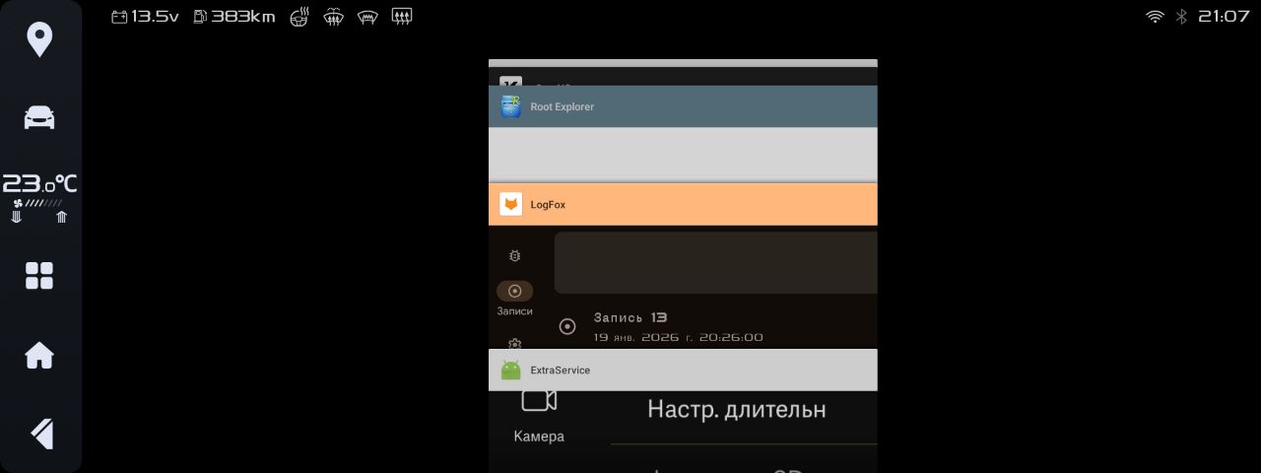Select the upward airflow icon
1261x473 pixels.
click(62, 217)
